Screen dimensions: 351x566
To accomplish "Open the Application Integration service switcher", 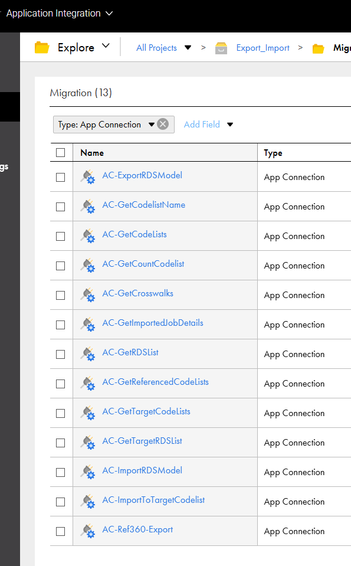I will click(59, 14).
